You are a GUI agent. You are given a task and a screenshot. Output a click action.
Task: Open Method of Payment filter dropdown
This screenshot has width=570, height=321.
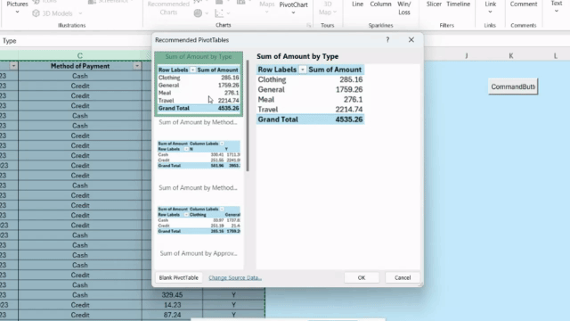[136, 66]
